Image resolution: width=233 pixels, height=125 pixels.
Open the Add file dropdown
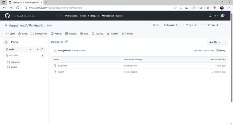click(x=215, y=42)
